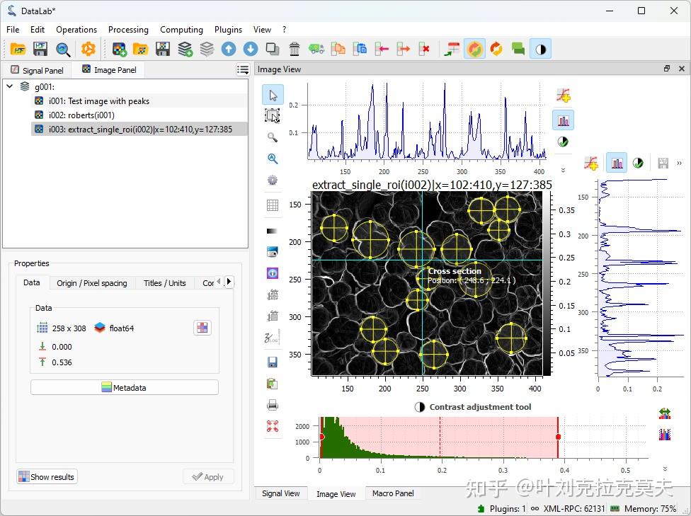Expand more tools chevron at right profile
The image size is (691, 516).
pyautogui.click(x=679, y=163)
